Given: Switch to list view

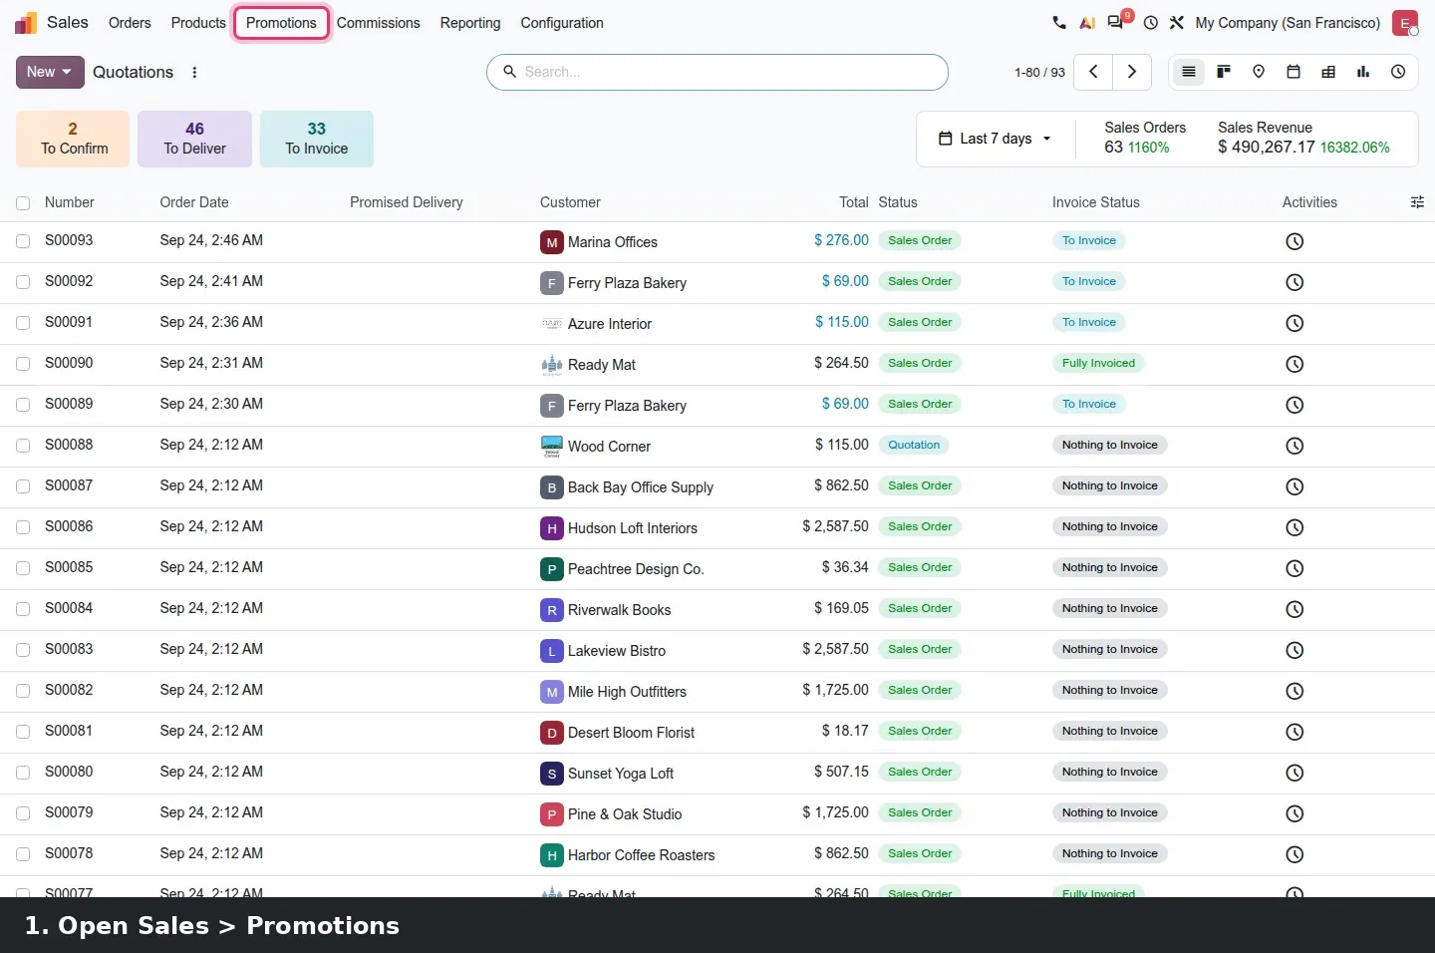Looking at the screenshot, I should 1189,72.
